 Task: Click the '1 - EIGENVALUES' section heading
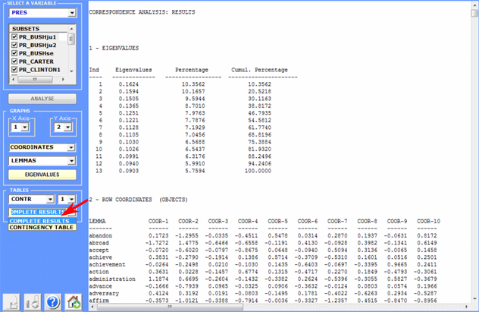[114, 49]
